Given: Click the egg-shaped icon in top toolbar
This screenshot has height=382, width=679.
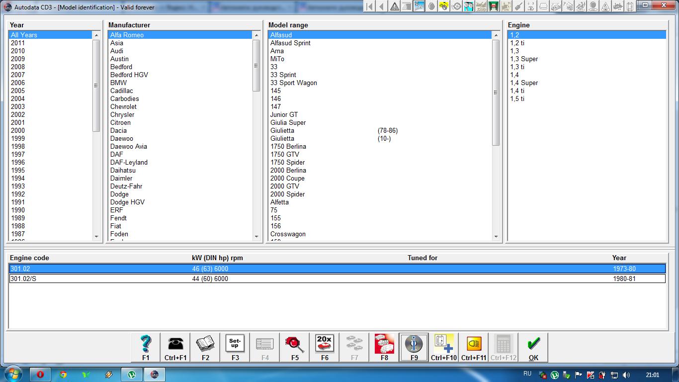Looking at the screenshot, I should click(x=431, y=6).
